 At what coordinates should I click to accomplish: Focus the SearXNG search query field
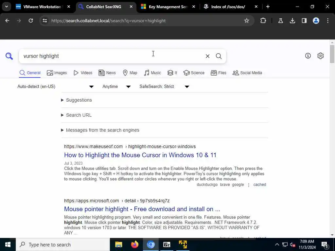pos(112,56)
